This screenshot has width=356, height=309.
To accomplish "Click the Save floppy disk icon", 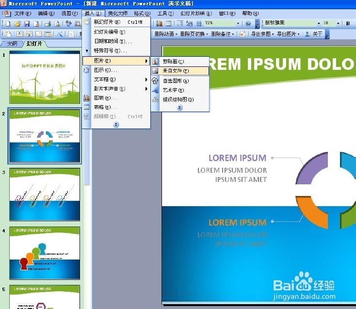I will (x=27, y=23).
